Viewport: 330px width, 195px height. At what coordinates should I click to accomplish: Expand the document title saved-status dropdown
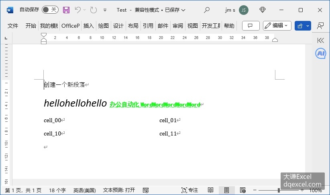click(x=183, y=10)
